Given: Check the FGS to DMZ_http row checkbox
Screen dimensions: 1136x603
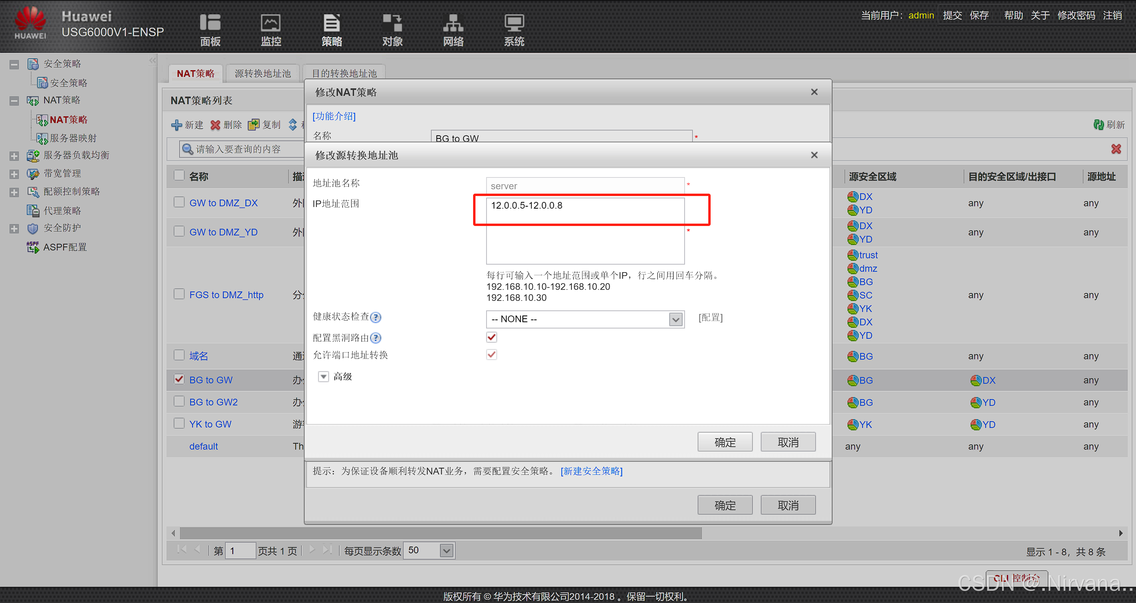Looking at the screenshot, I should 179,294.
